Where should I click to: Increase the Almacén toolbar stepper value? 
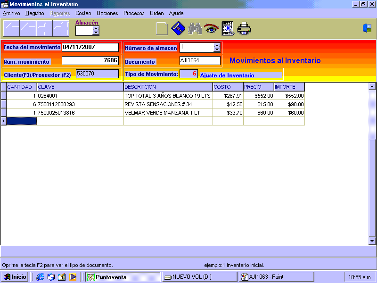[96, 28]
